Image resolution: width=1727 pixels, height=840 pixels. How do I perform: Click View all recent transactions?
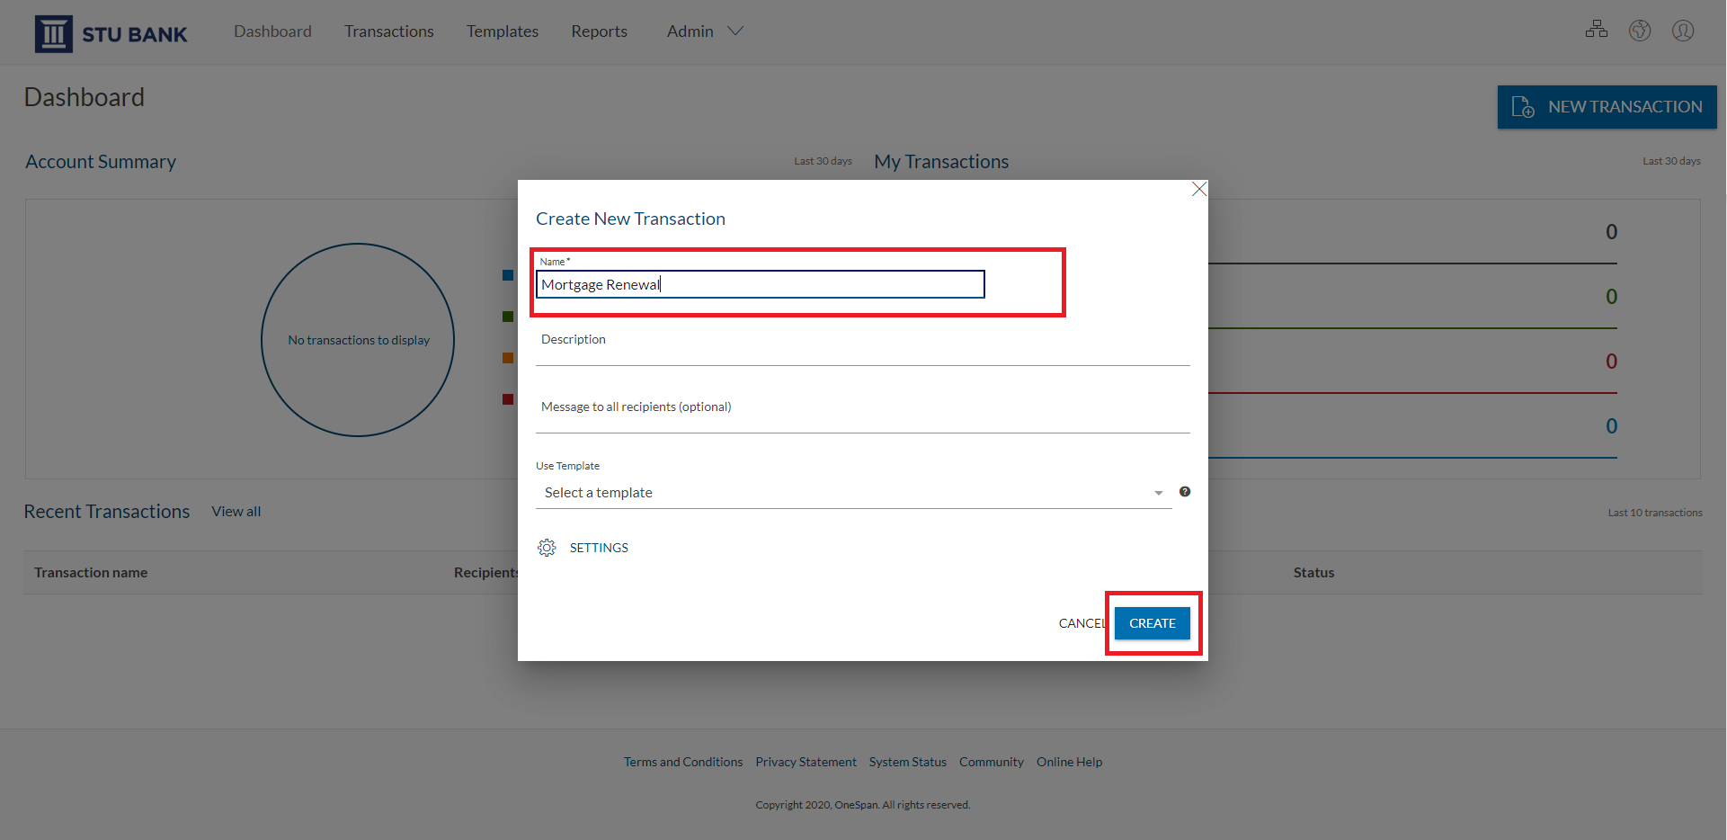pos(236,512)
